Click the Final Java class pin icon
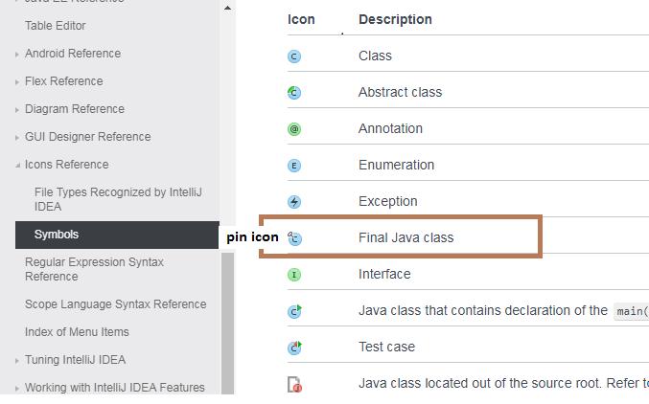 click(x=294, y=238)
